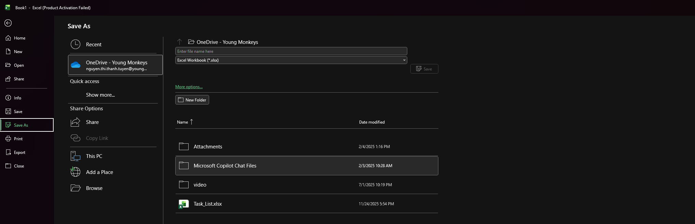This screenshot has width=695, height=224.
Task: Click the New Folder button
Action: (x=192, y=100)
